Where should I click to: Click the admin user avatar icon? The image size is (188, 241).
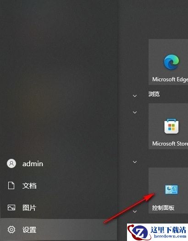click(11, 163)
